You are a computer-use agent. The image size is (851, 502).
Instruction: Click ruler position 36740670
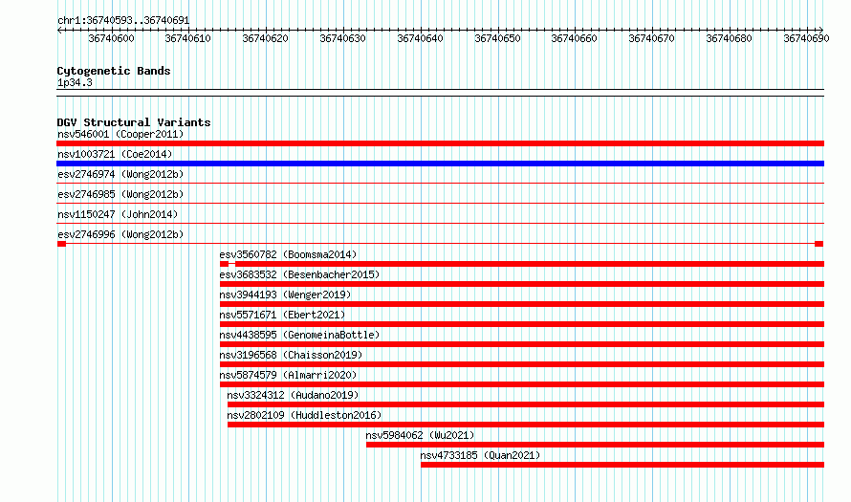click(x=652, y=38)
